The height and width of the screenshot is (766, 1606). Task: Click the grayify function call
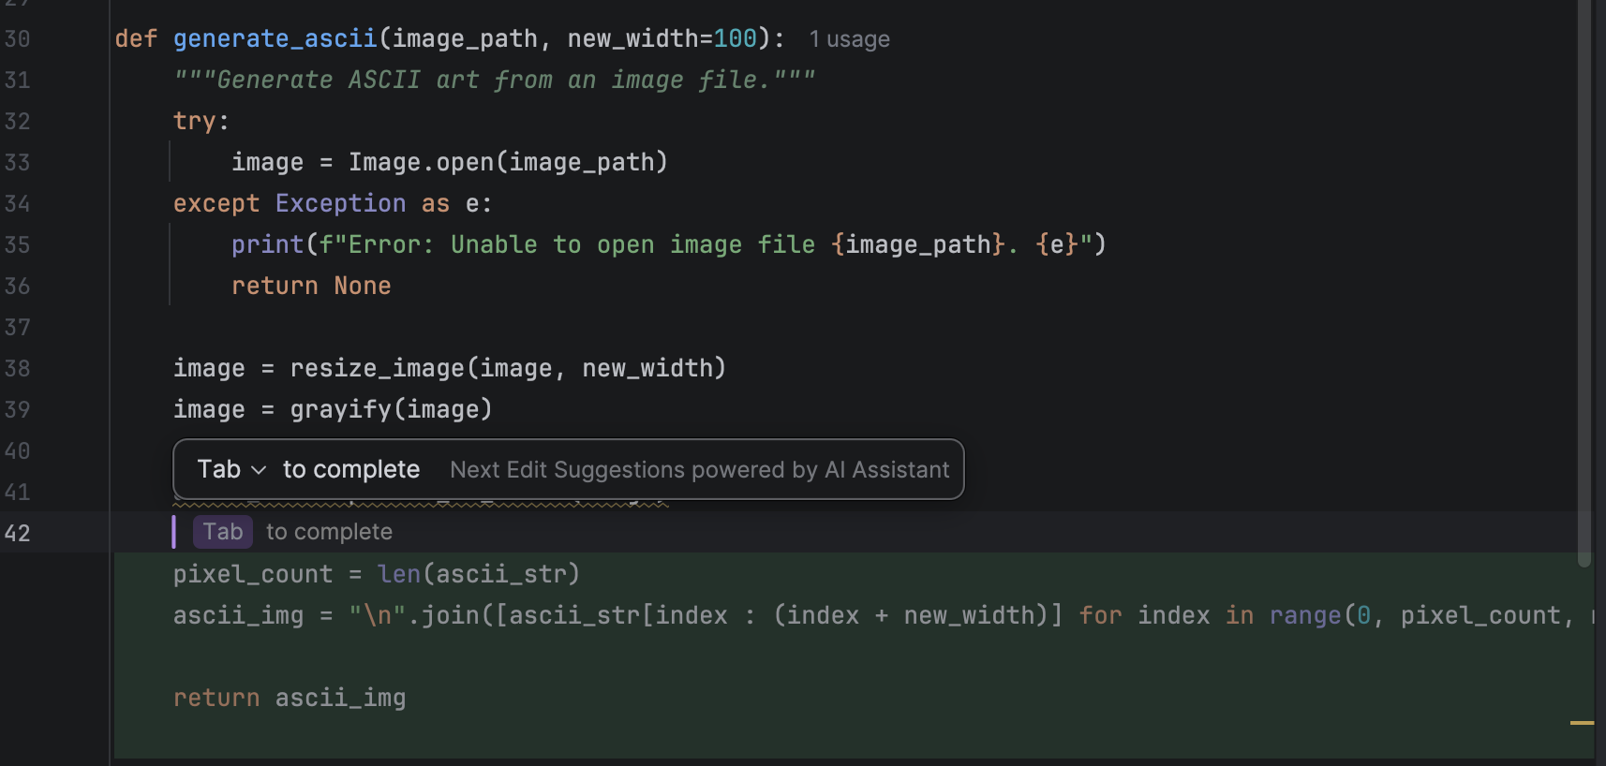point(340,409)
